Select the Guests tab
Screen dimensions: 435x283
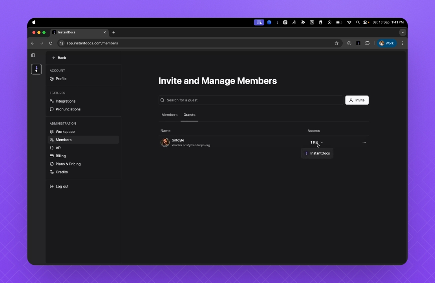(189, 115)
